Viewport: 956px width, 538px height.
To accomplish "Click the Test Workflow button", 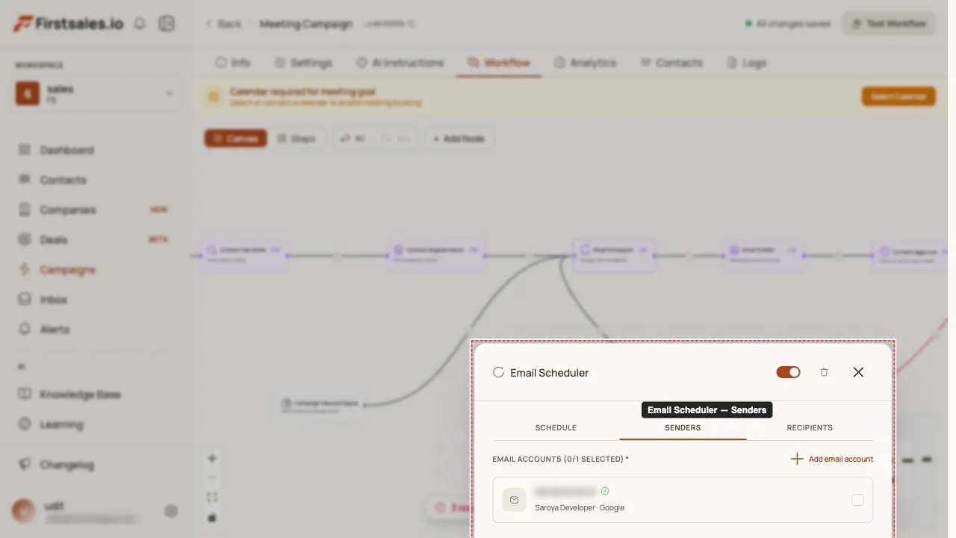I will coord(889,23).
